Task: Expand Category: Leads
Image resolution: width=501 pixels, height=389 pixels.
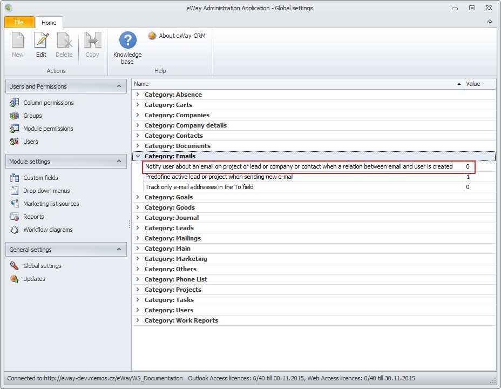Action: (x=138, y=227)
